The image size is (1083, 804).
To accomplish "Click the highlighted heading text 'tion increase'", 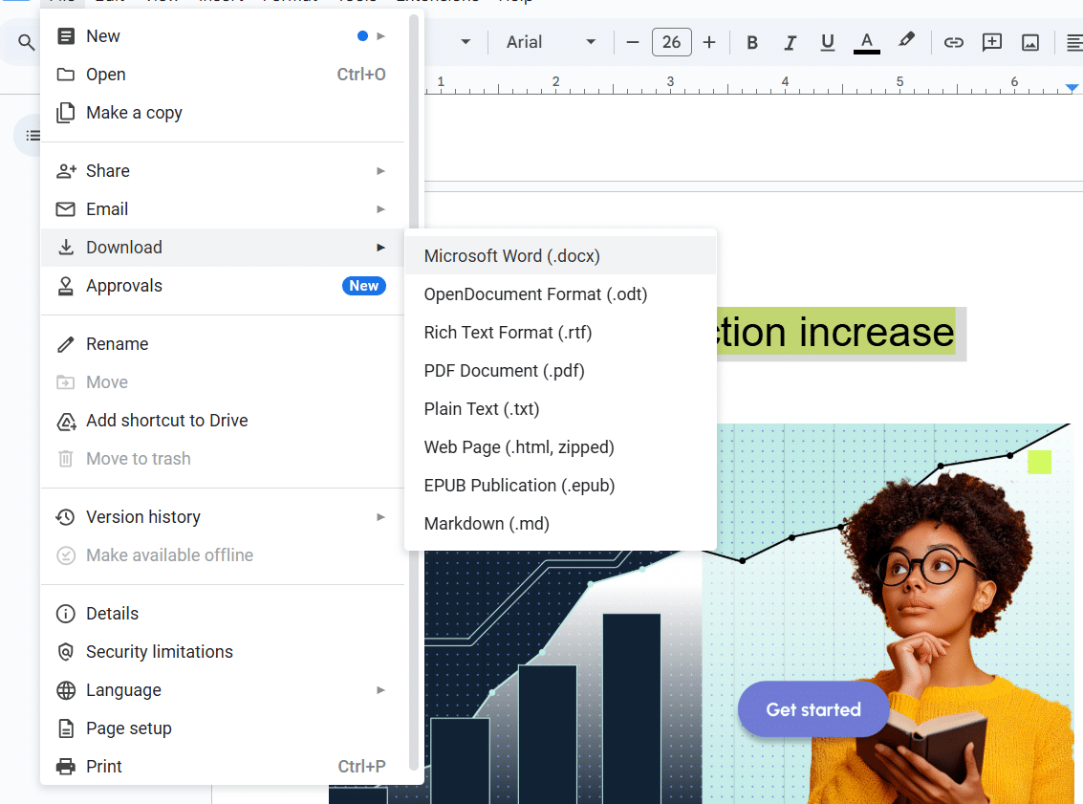I will click(x=835, y=333).
